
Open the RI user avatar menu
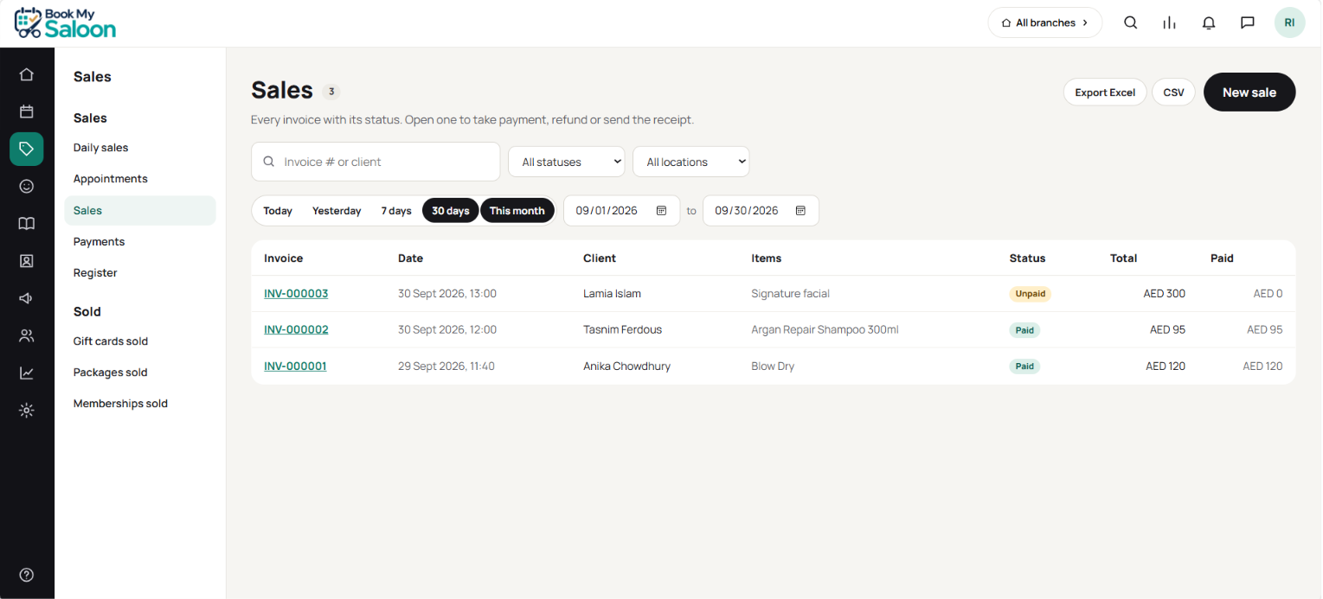(1289, 22)
